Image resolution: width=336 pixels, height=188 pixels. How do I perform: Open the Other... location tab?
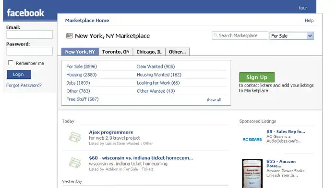[178, 52]
